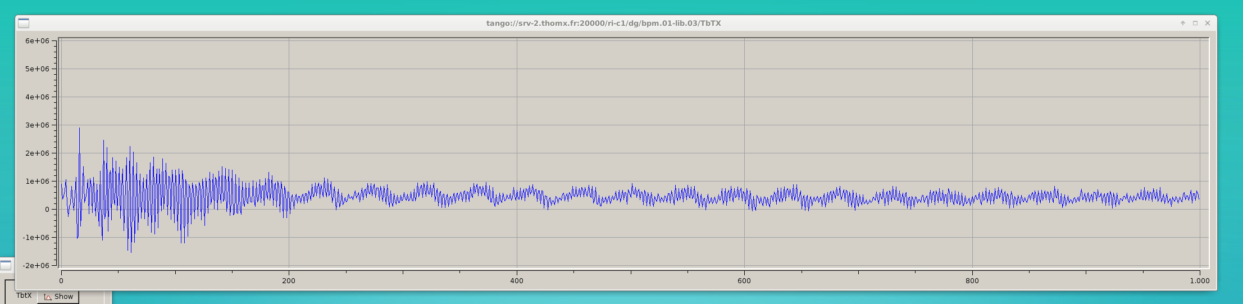
Task: Click the -1e+06 Y-axis tick label
Action: click(36, 237)
